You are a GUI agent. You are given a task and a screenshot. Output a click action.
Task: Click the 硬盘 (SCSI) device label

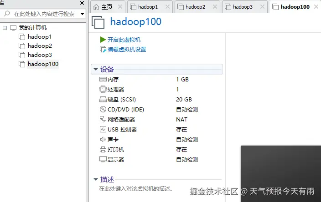[122, 100]
